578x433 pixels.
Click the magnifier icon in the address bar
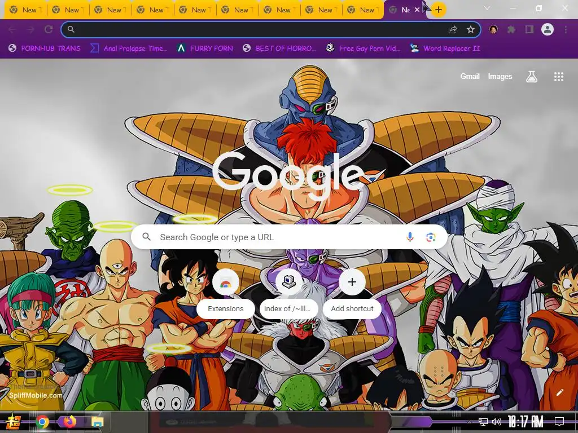click(71, 29)
